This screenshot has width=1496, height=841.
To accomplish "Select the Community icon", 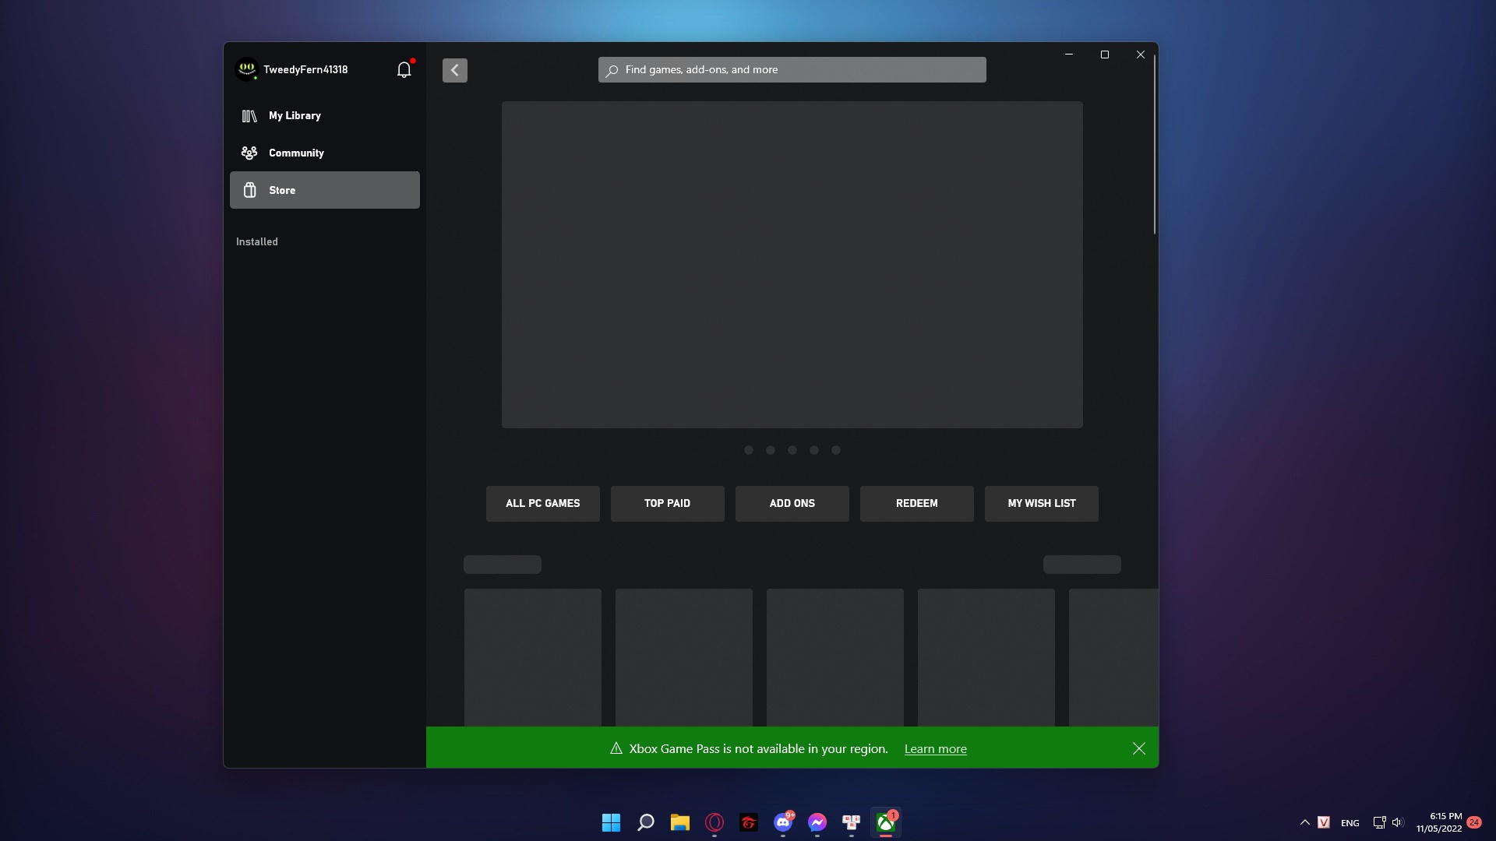I will point(249,152).
